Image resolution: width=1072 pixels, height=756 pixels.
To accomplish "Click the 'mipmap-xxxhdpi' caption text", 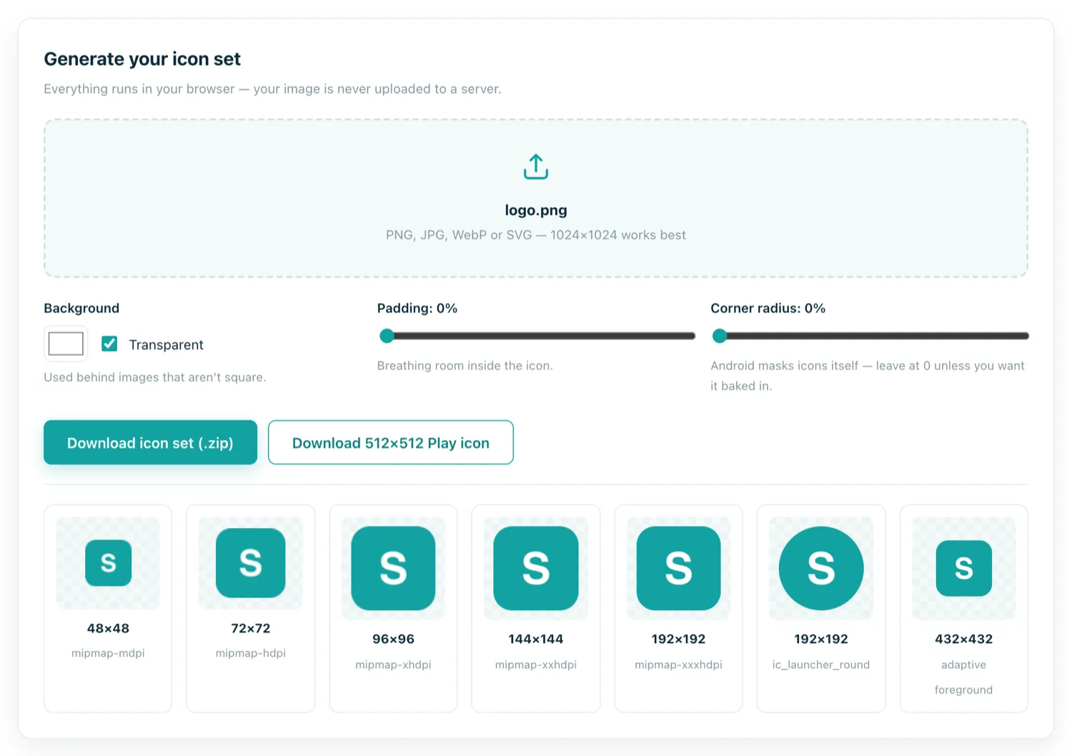I will click(678, 665).
